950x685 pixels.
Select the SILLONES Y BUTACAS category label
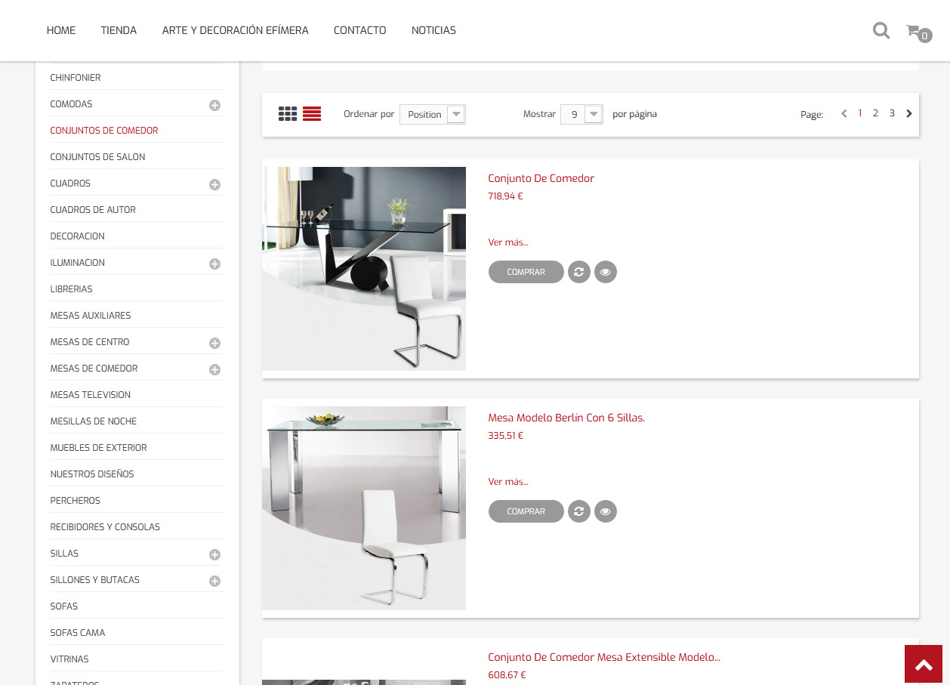point(94,580)
